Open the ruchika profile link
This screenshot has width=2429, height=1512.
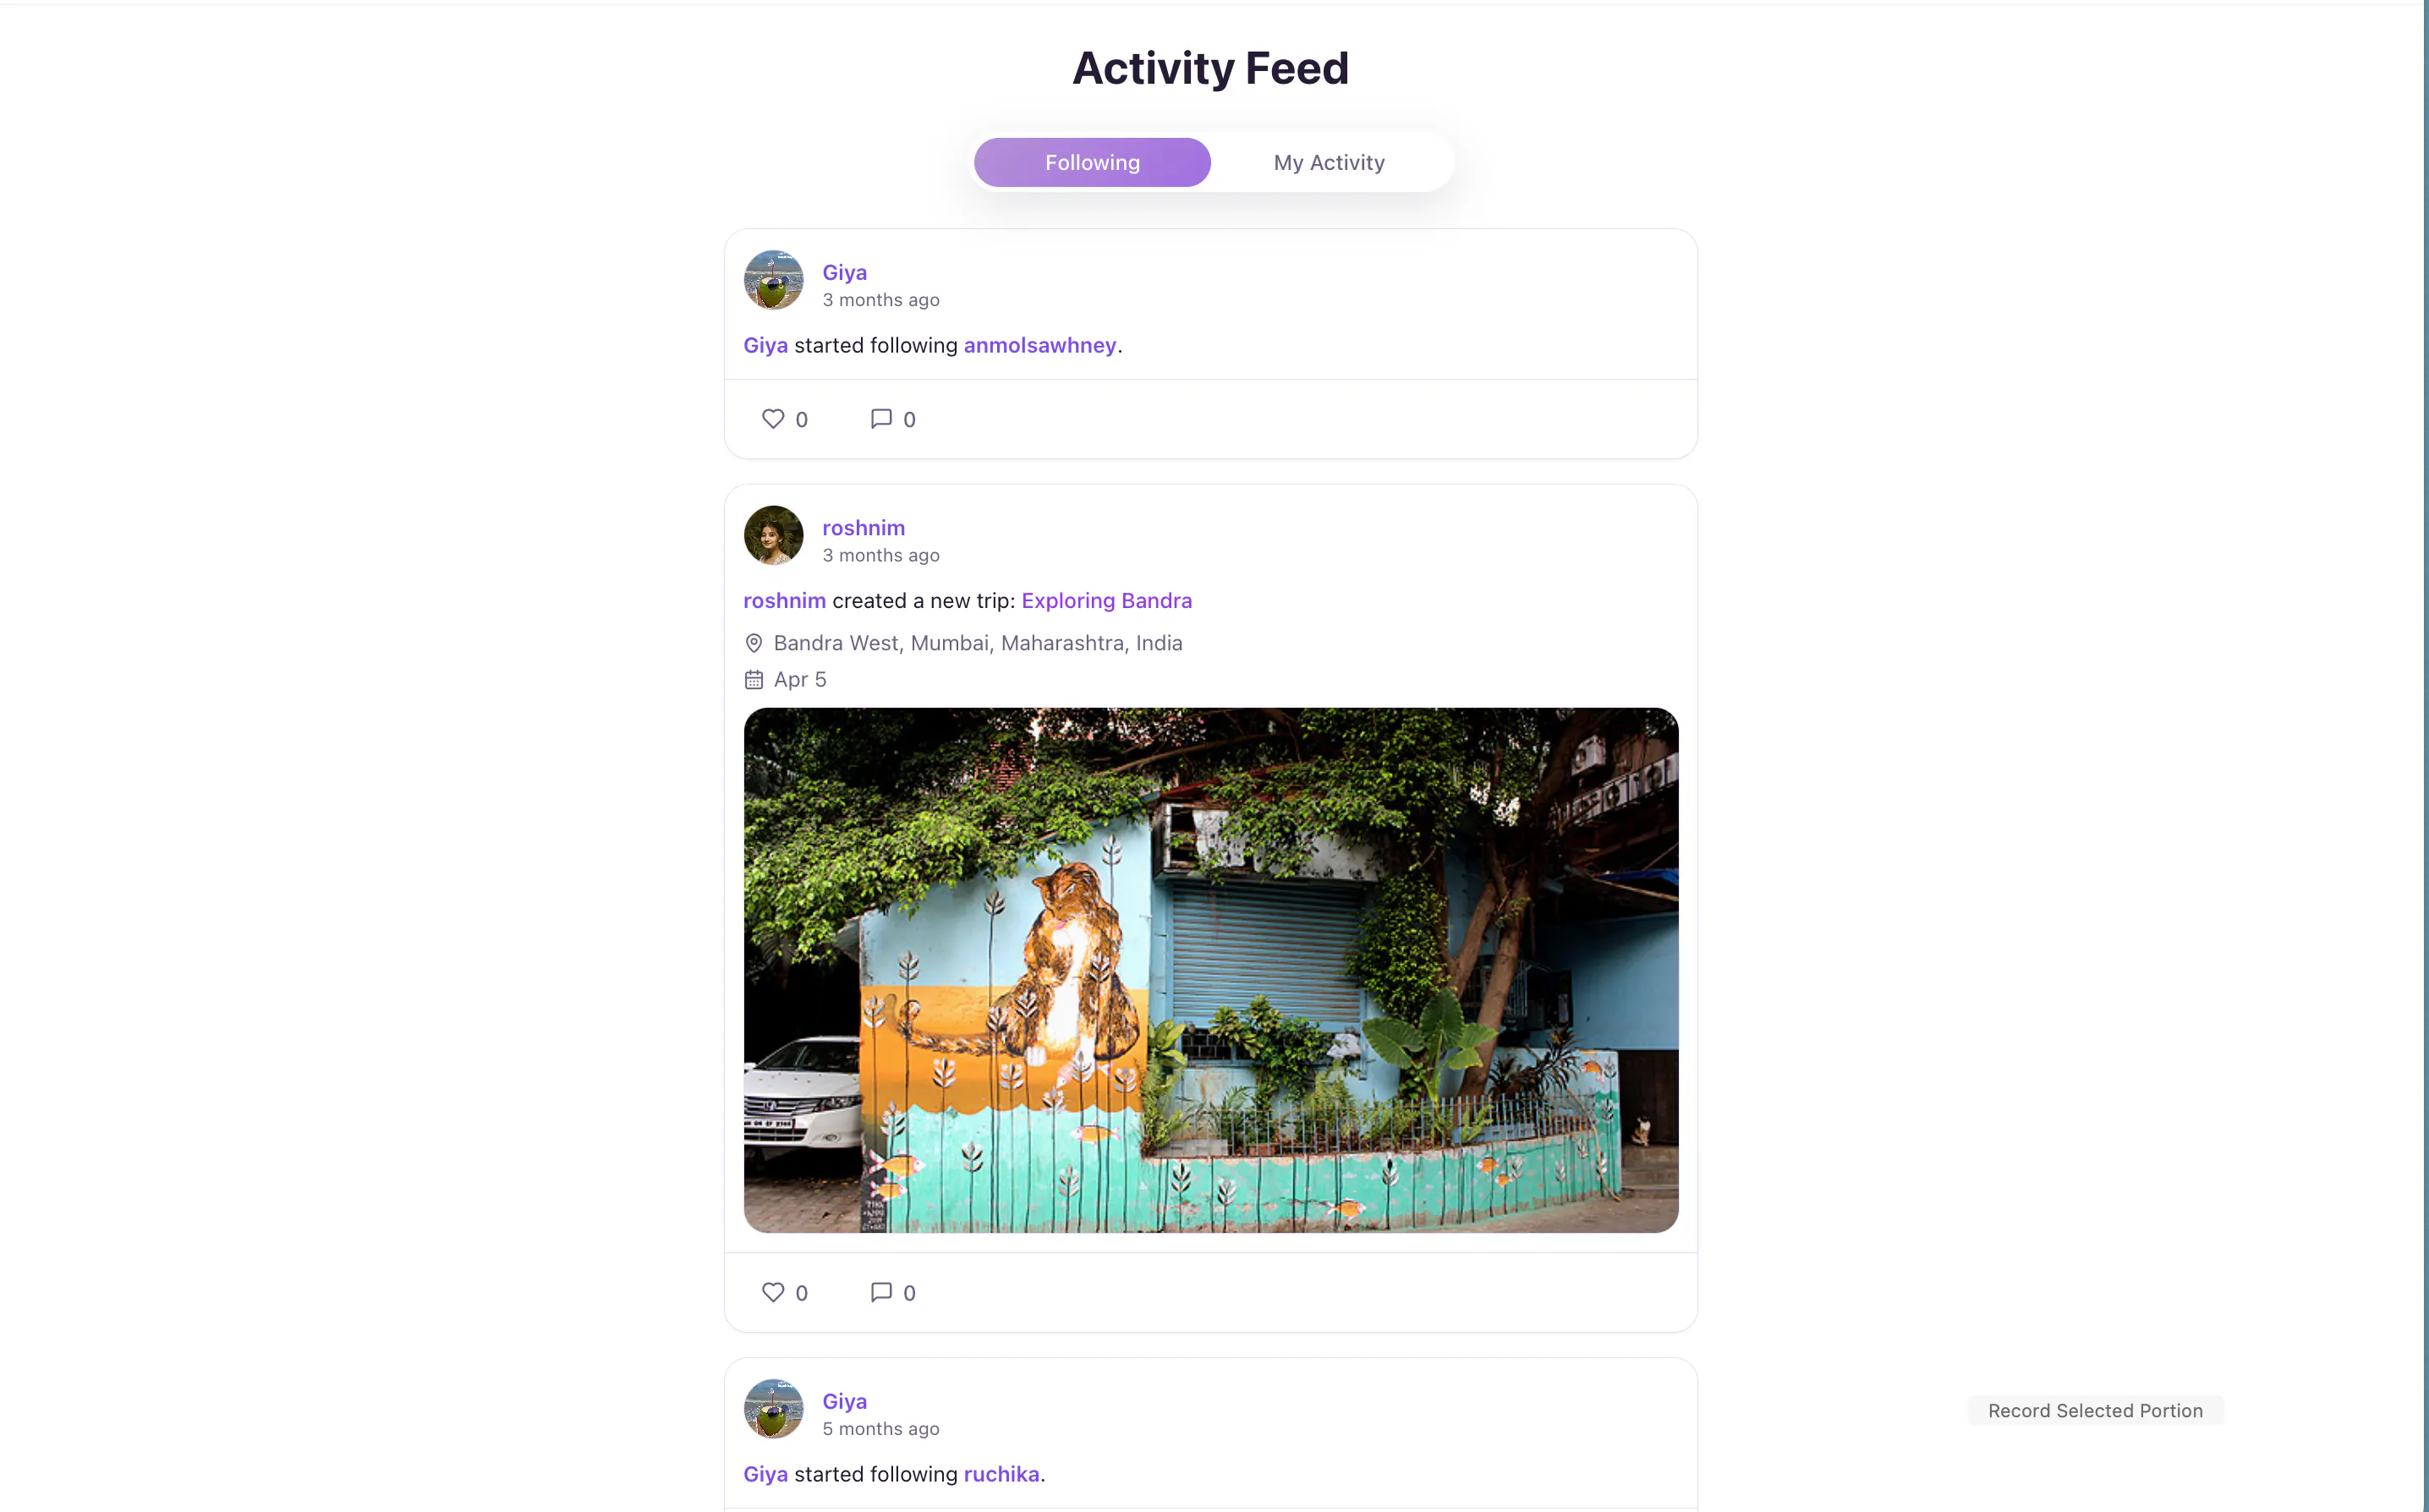point(1001,1474)
